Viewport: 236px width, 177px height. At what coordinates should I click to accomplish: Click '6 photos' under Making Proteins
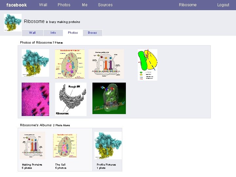coord(27,168)
